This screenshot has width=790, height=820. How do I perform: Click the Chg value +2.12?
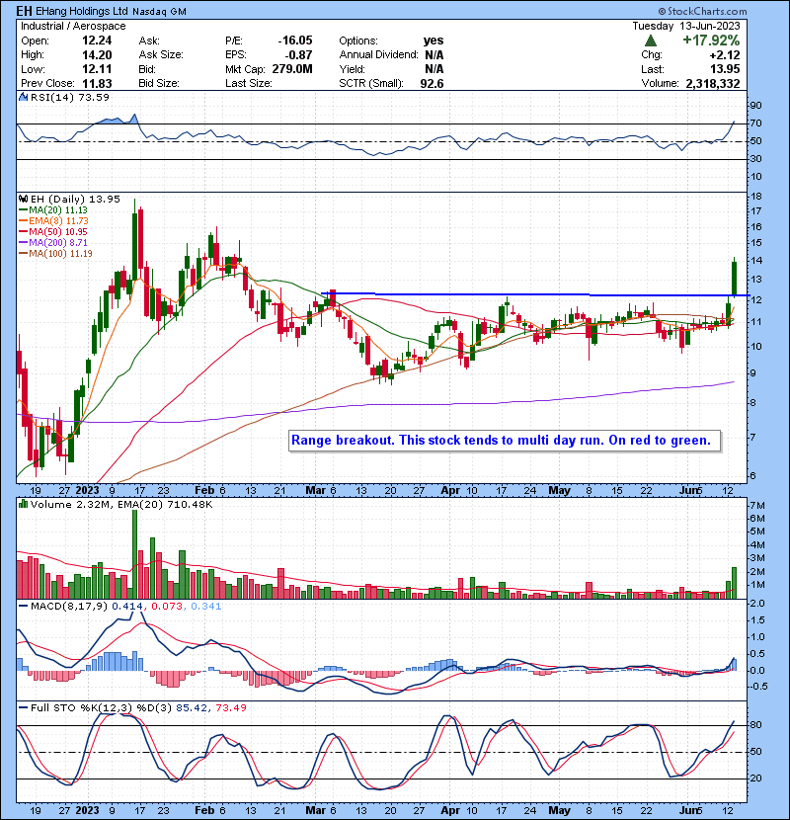(724, 55)
